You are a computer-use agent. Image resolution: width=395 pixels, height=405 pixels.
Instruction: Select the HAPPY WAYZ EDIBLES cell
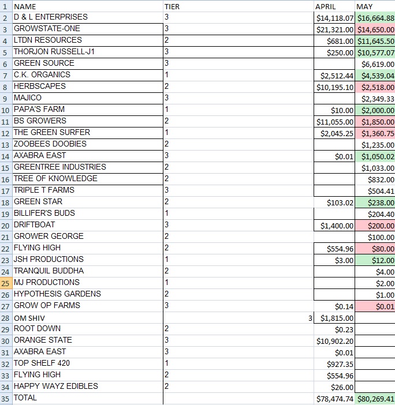(x=88, y=387)
